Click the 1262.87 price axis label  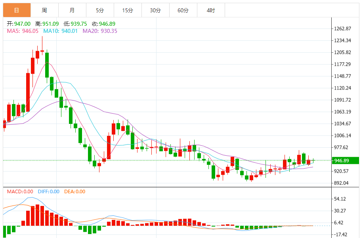tap(343, 29)
